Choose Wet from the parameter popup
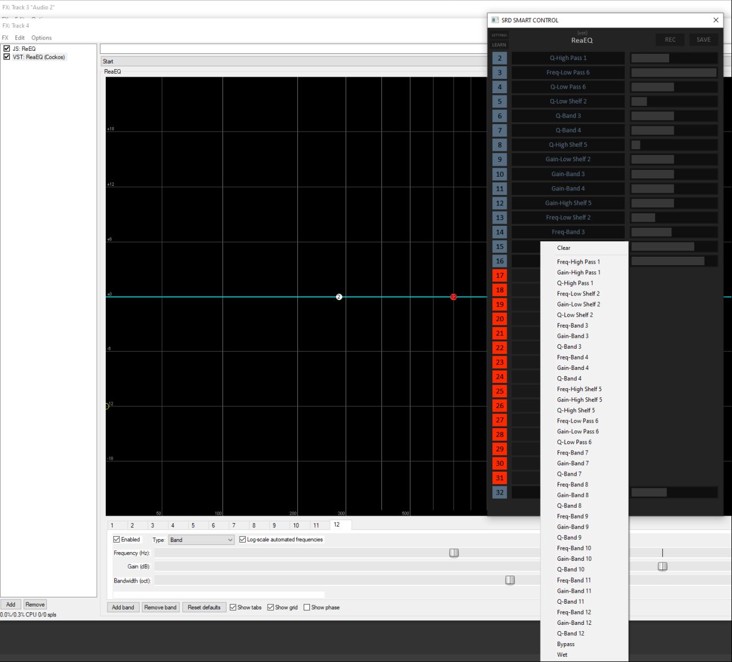The image size is (732, 662). click(x=584, y=655)
